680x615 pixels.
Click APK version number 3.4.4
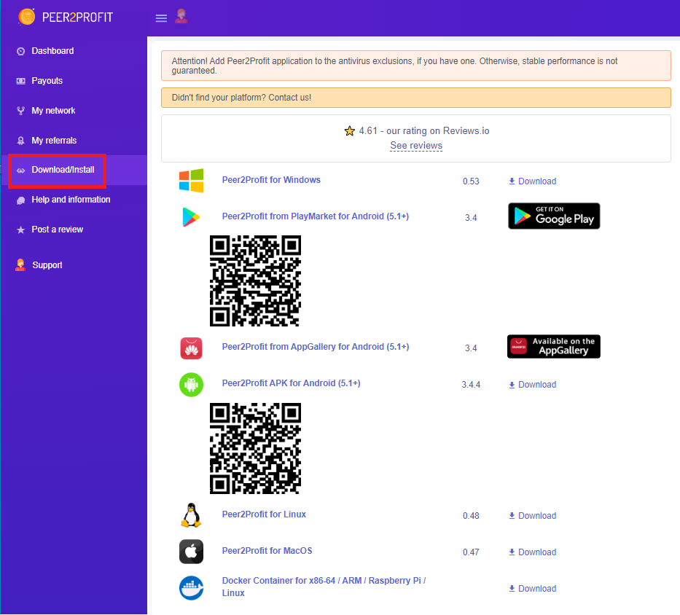(x=471, y=385)
